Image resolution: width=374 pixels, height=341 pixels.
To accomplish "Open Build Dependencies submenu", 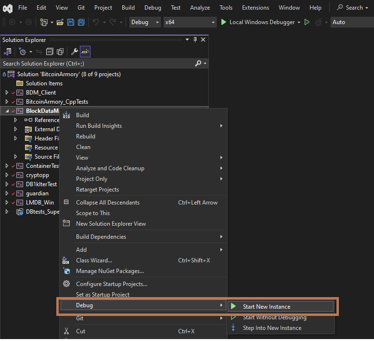I will [x=143, y=236].
